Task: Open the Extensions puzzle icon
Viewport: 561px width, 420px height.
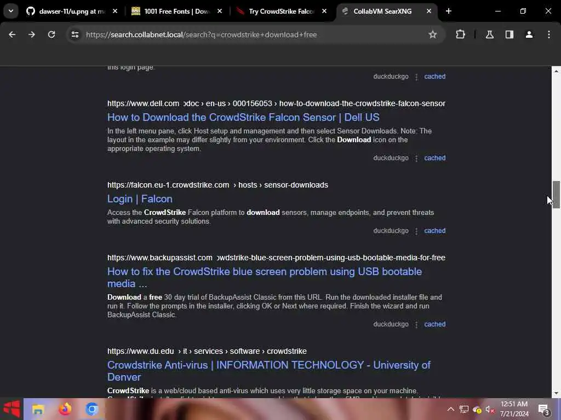Action: coord(460,34)
